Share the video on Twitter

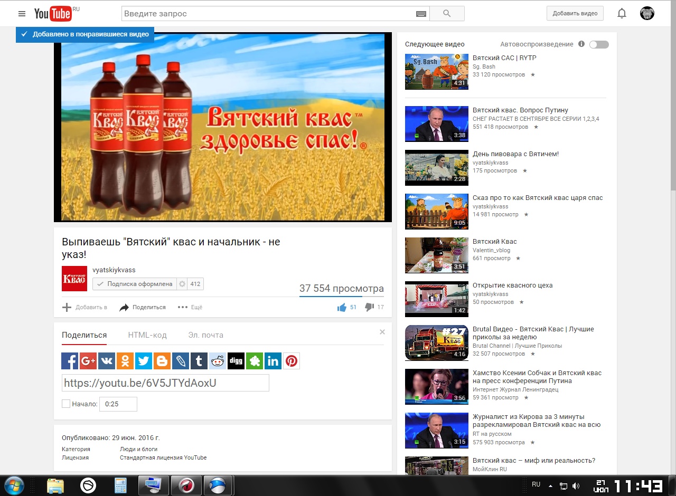(x=144, y=361)
